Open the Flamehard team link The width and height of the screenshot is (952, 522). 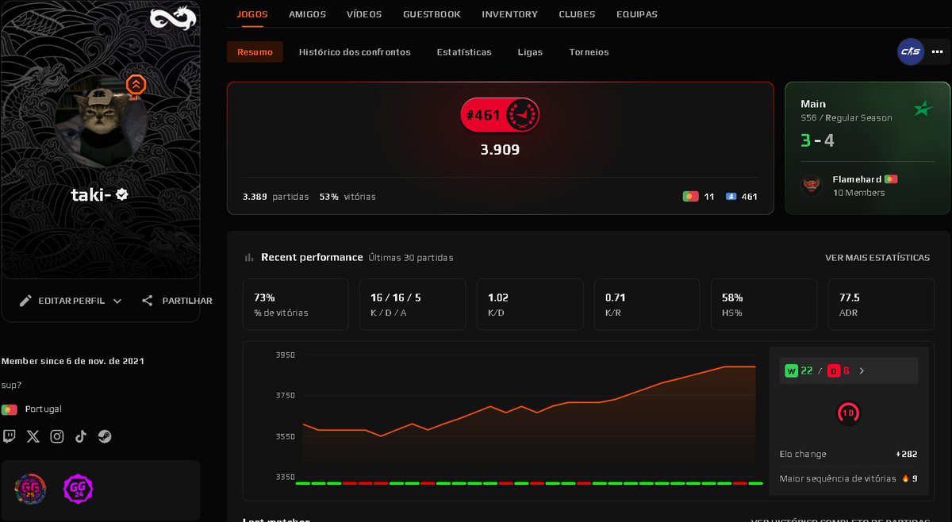pyautogui.click(x=858, y=179)
